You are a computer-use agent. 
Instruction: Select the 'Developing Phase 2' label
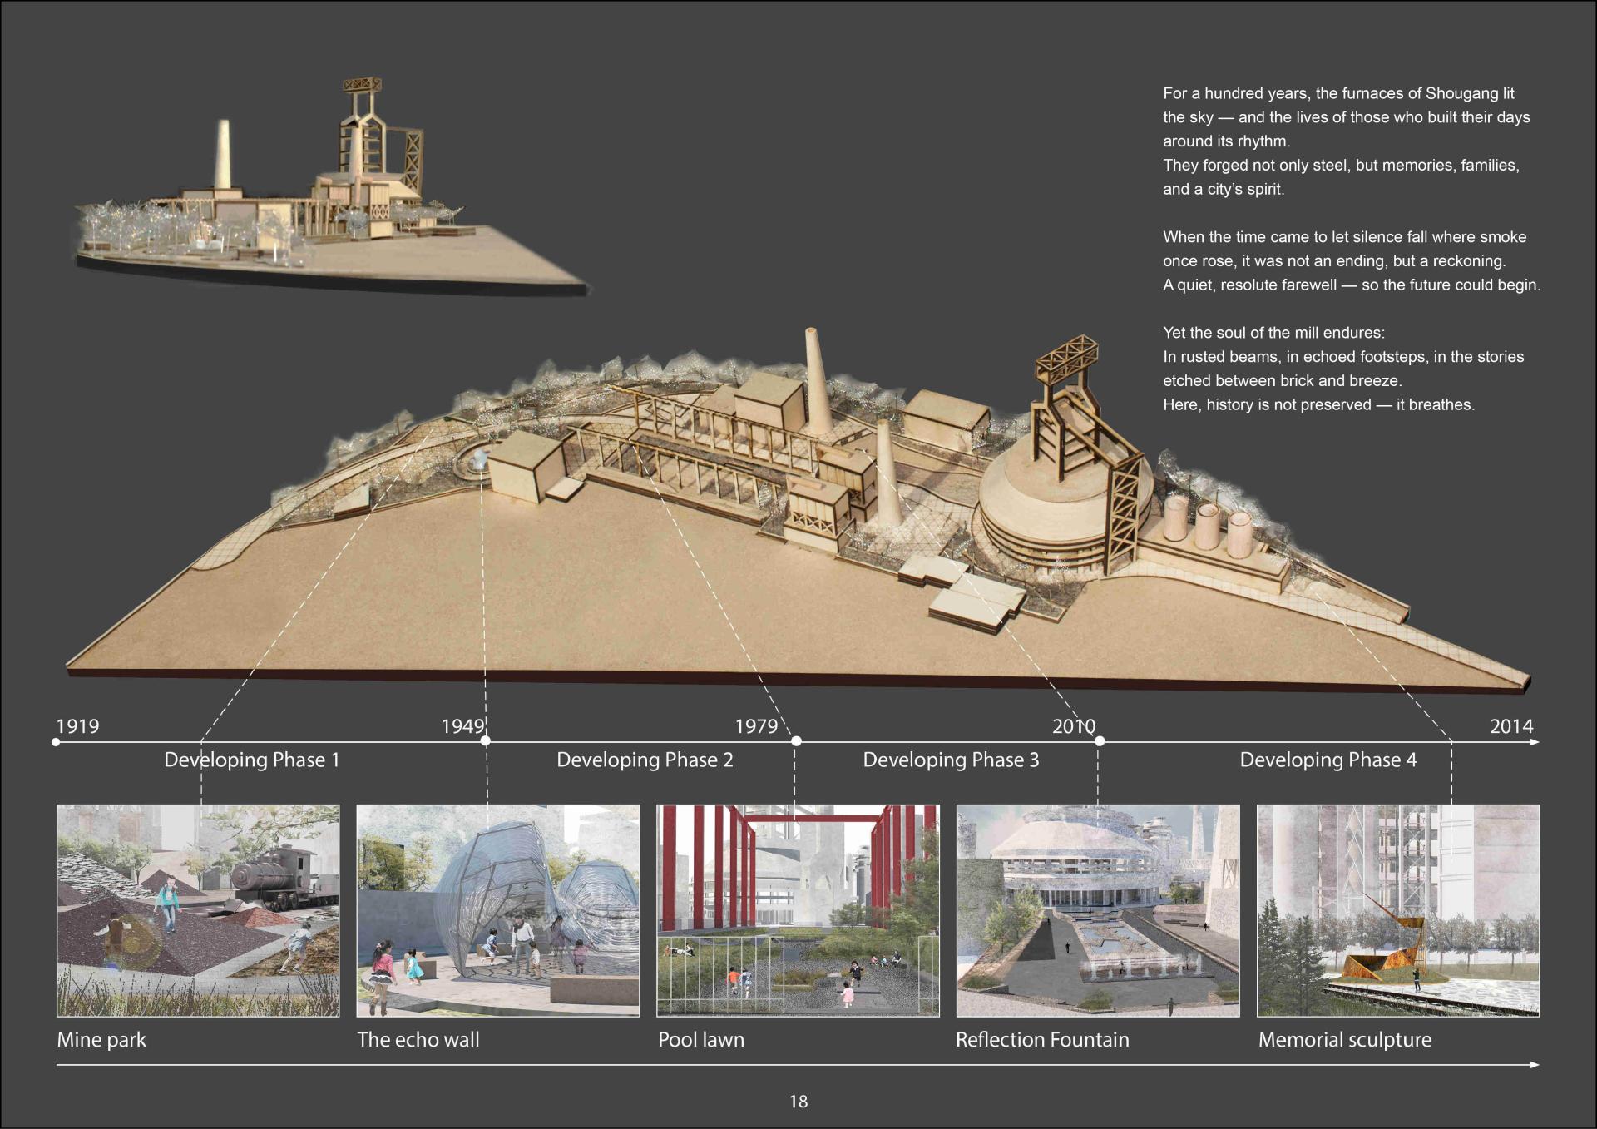[x=645, y=760]
